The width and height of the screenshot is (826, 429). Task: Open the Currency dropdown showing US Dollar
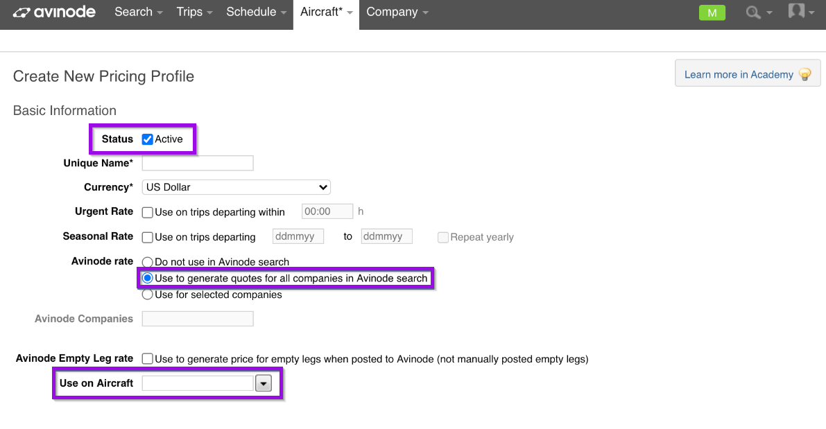click(x=236, y=187)
